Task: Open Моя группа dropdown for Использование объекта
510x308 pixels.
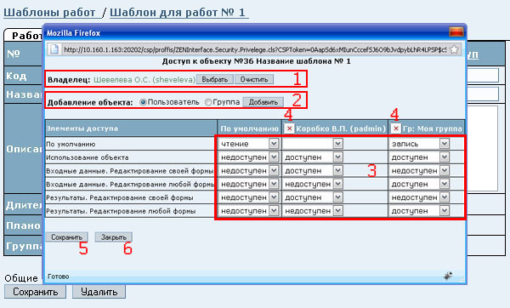Action: click(x=420, y=157)
